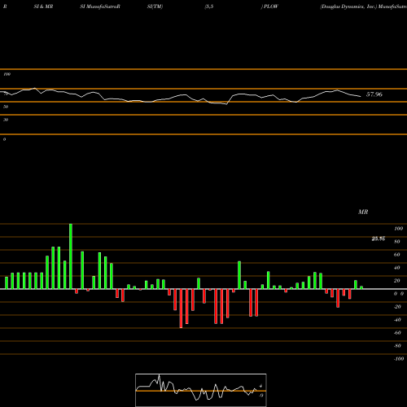Open the mini overview chart thumbnail
Screen dimensions: 407x407
click(201, 390)
